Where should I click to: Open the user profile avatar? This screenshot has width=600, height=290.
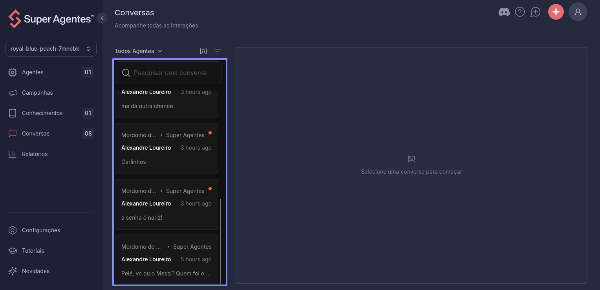(x=578, y=12)
